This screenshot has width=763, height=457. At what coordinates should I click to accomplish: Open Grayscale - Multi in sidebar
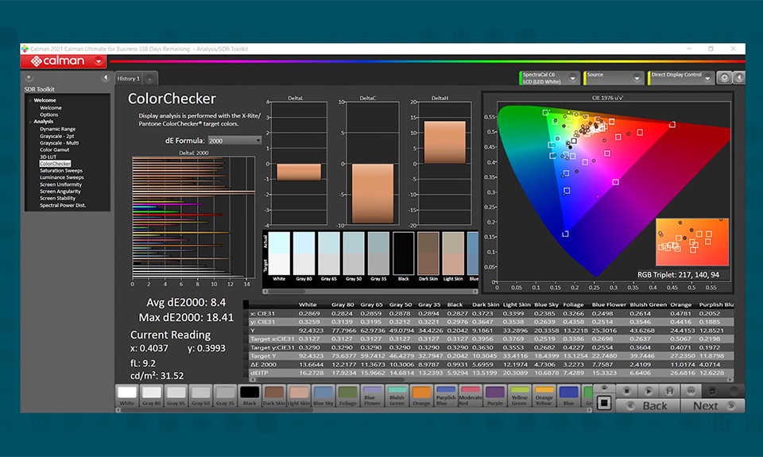click(60, 142)
